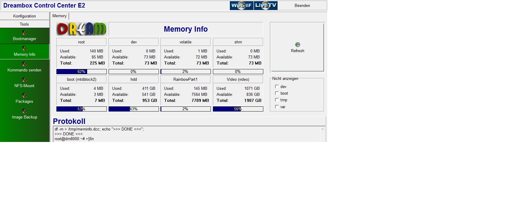
Task: Open the Bootmanager tool icon
Action: click(24, 33)
